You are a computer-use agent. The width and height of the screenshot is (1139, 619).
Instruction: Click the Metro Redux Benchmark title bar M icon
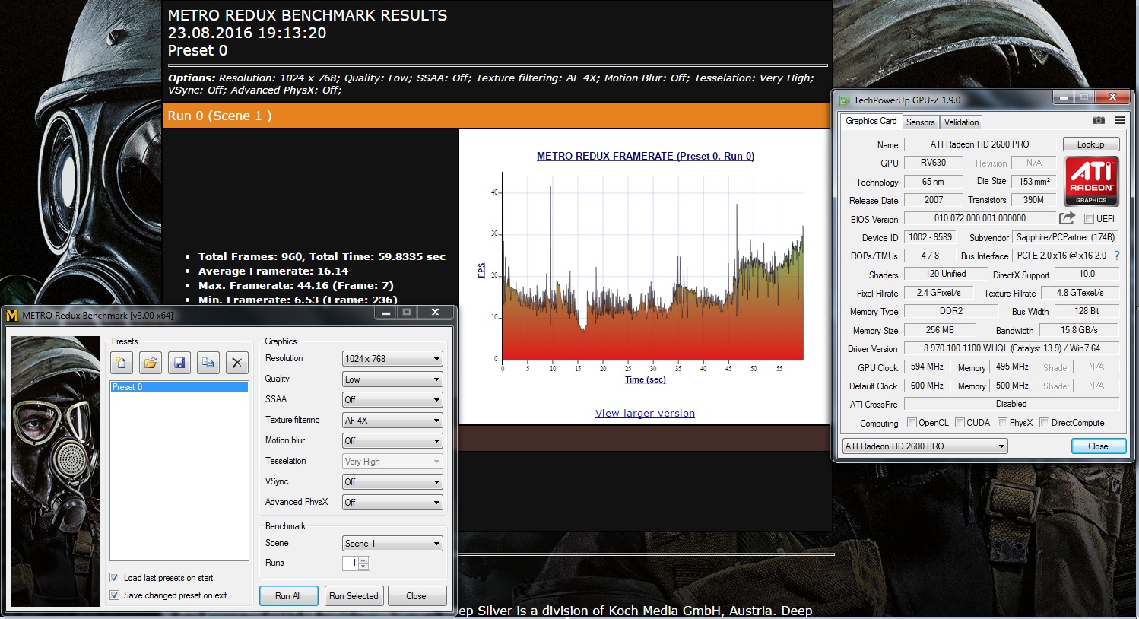click(12, 315)
